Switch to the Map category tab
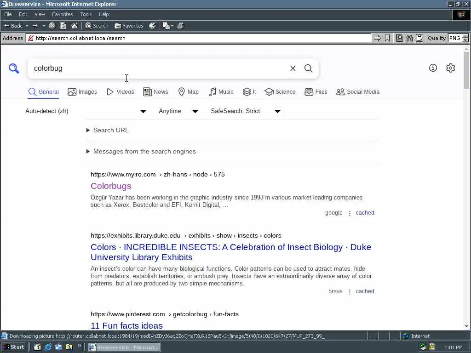Screen dimensions: 471x353 tap(188, 92)
